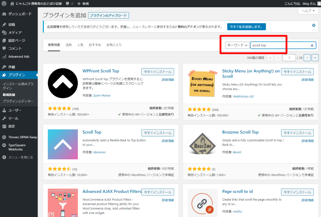Open Brozzme Scroll Top title link
The height and width of the screenshot is (217, 321).
pos(240,132)
